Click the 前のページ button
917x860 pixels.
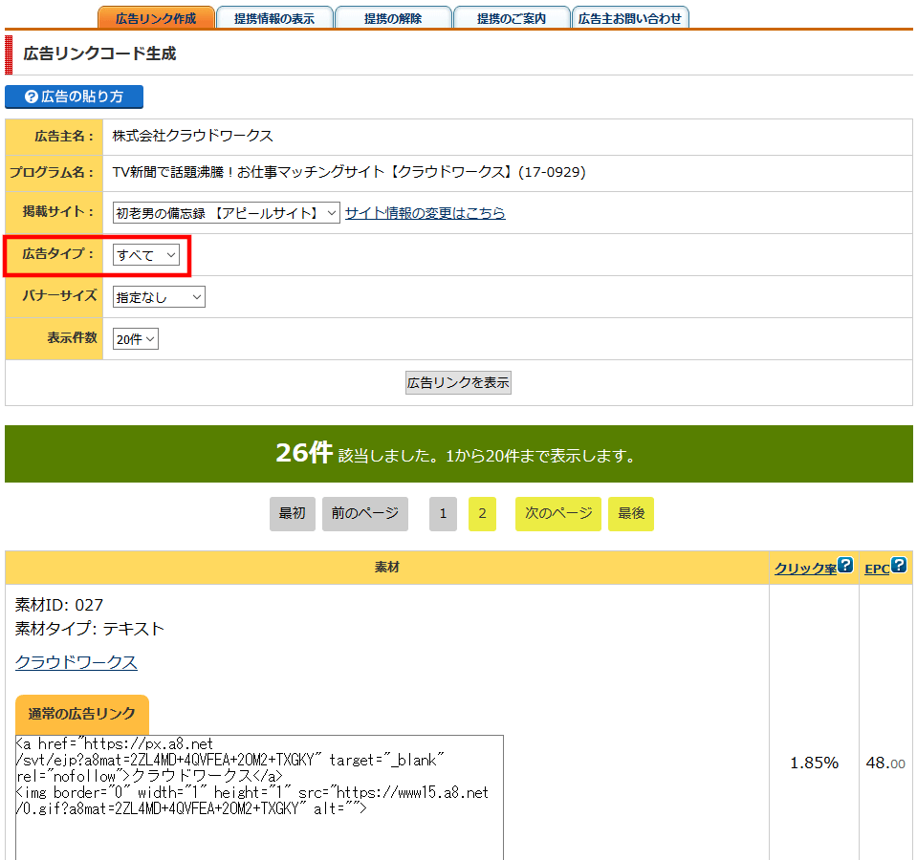365,513
